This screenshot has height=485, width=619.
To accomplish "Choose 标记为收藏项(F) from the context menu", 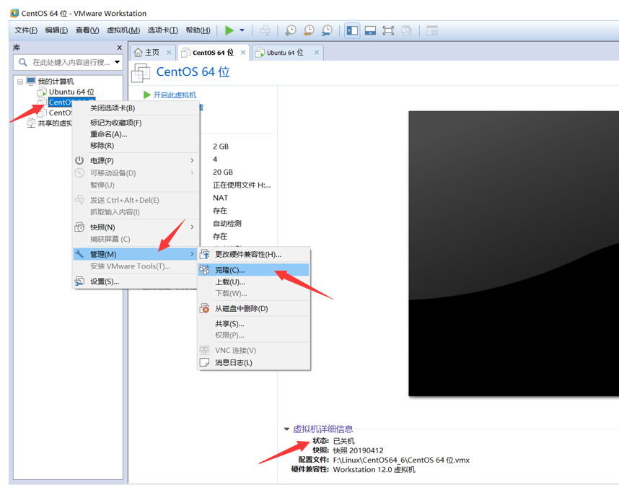I will point(136,123).
